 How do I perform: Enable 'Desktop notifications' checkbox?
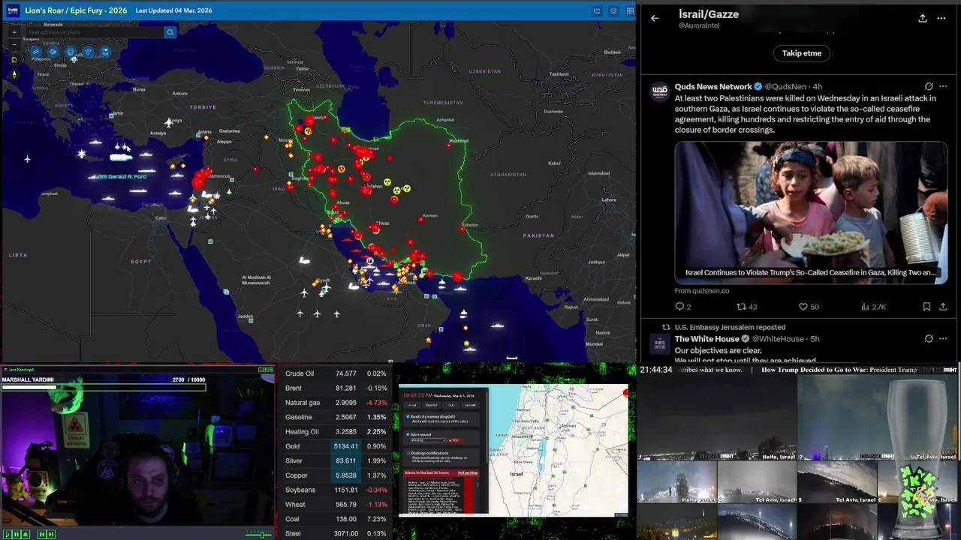tap(408, 453)
